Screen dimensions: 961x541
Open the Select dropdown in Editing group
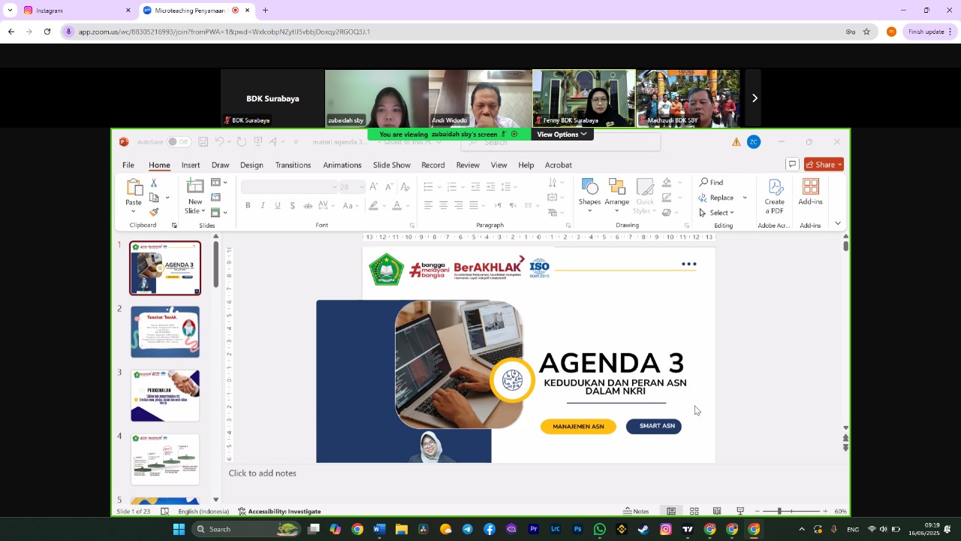[x=716, y=213]
